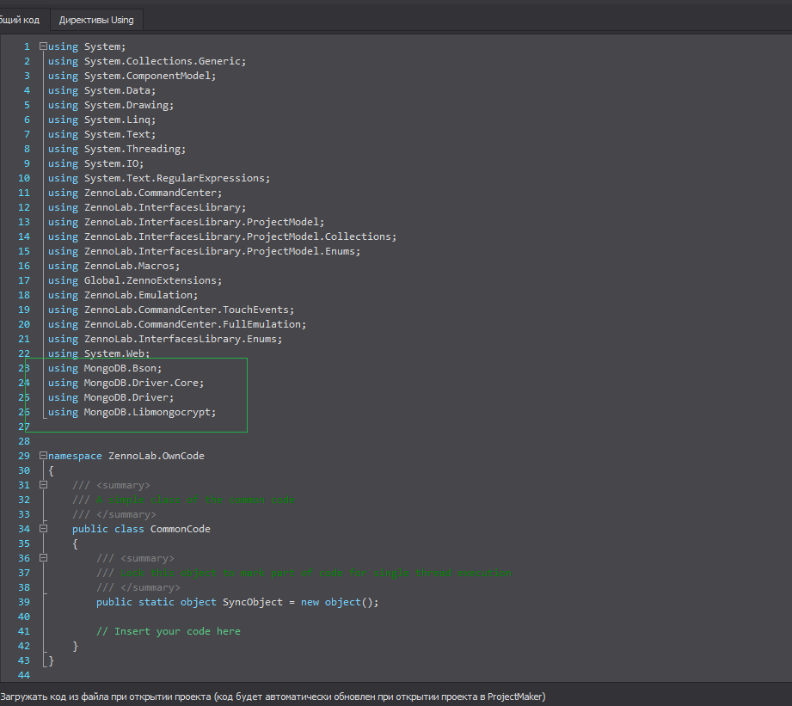792x706 pixels.
Task: Click the using MongoDB.Bson line
Action: [105, 368]
